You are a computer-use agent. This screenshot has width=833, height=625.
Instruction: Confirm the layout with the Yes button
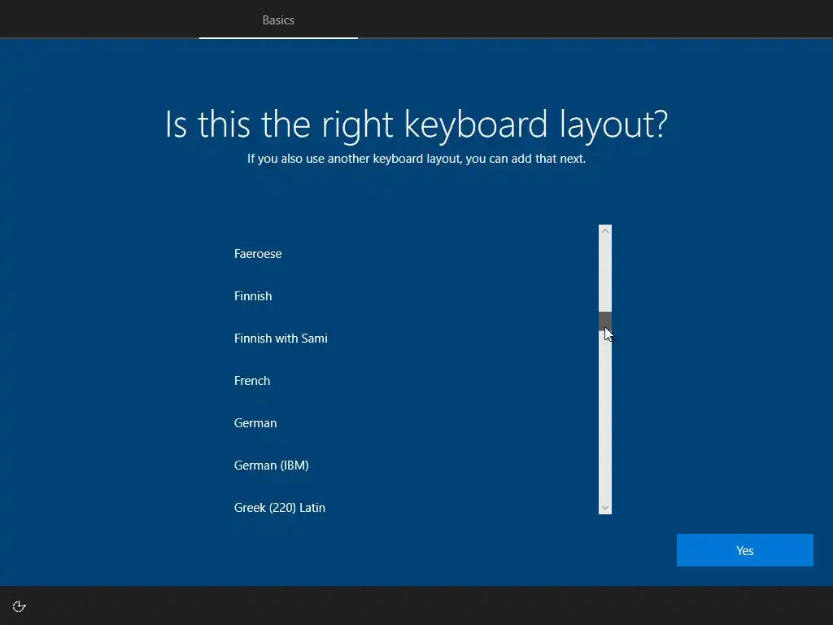745,550
